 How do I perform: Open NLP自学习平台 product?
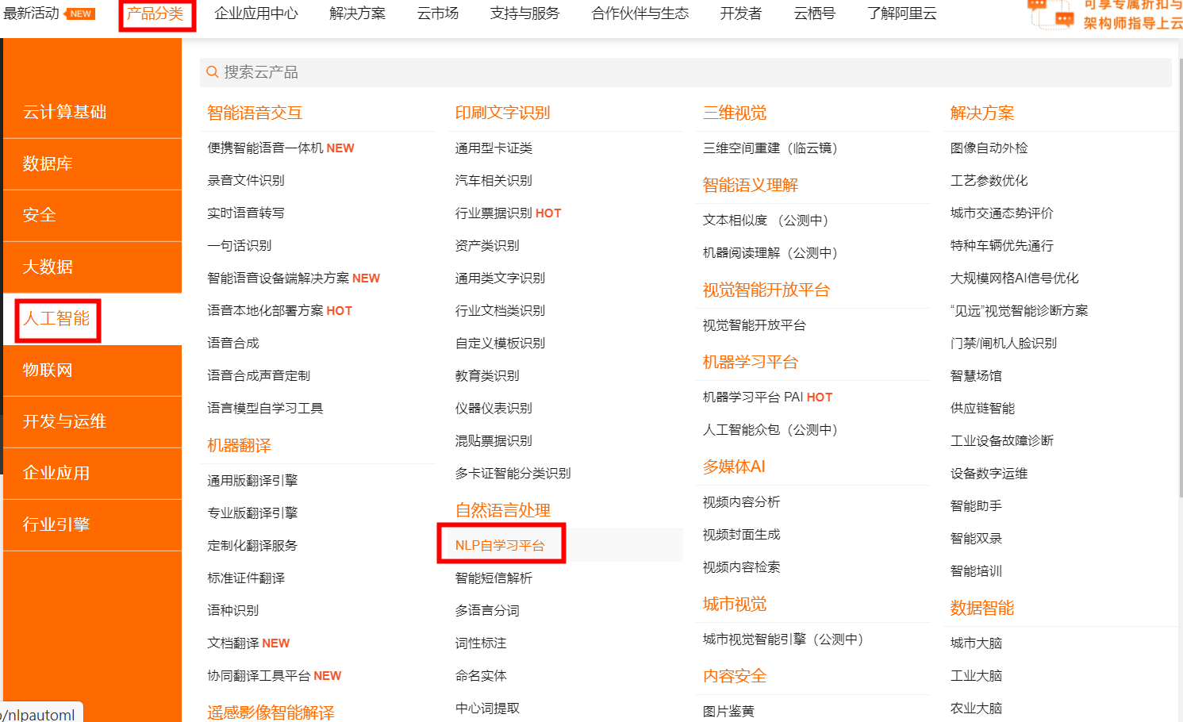500,546
